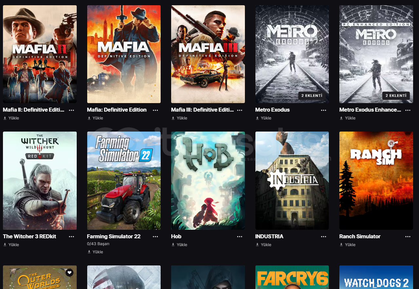This screenshot has width=419, height=289.
Task: Click the Watch Dogs 2 cover art
Action: 376,277
